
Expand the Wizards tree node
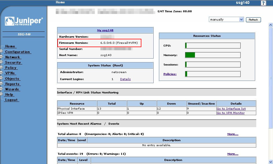(x=1, y=89)
